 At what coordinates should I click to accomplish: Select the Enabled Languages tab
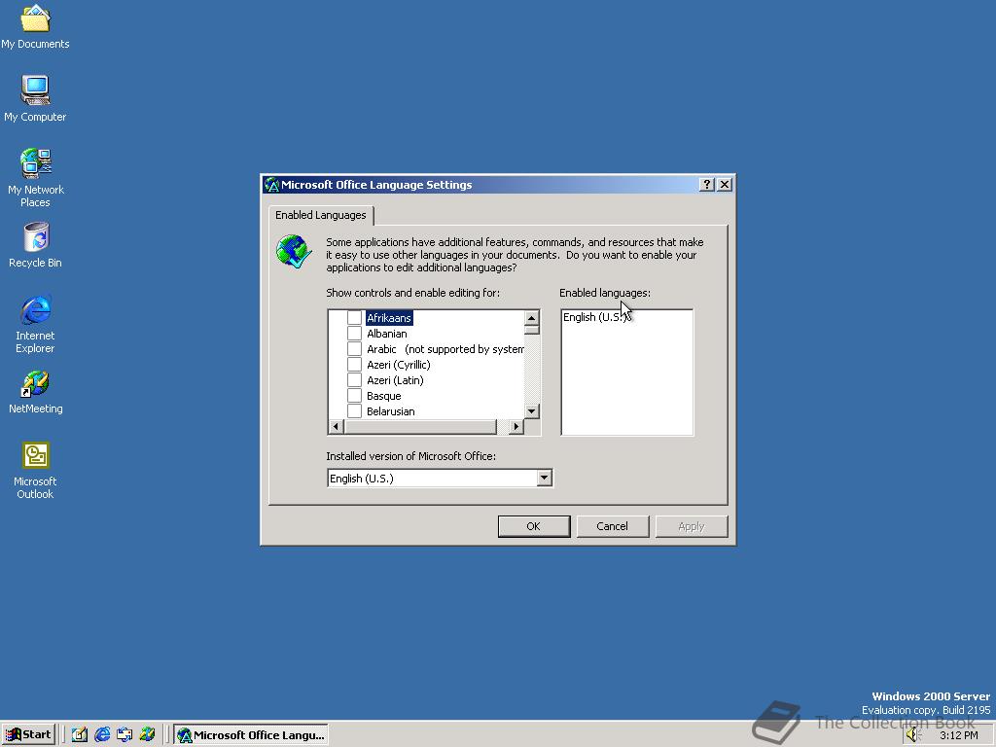click(x=321, y=215)
